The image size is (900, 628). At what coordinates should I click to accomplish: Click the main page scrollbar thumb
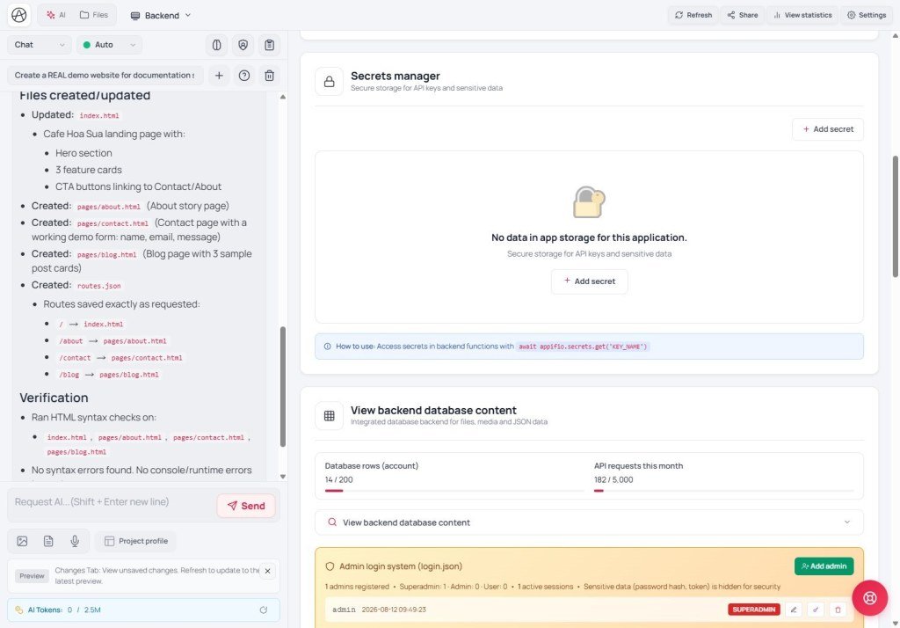coord(895,216)
